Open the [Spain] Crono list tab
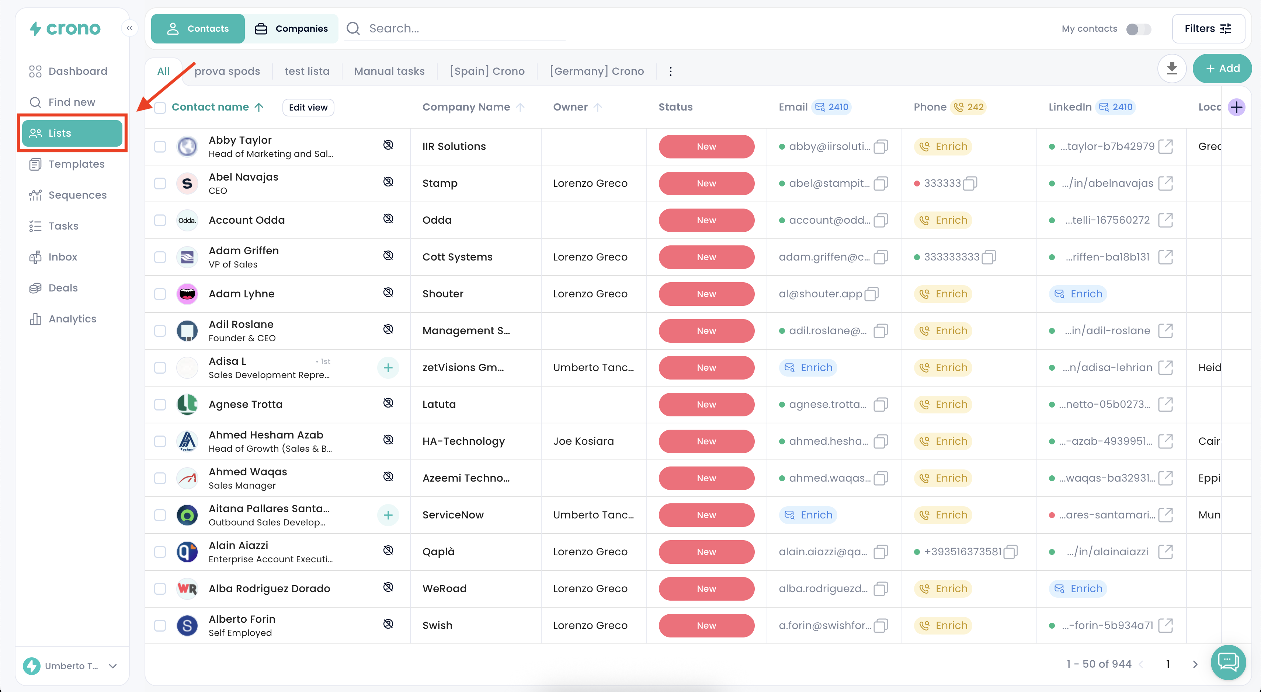Viewport: 1261px width, 692px height. [x=487, y=71]
